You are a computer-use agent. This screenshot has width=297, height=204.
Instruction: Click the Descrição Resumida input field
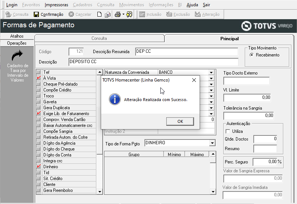tap(187, 52)
